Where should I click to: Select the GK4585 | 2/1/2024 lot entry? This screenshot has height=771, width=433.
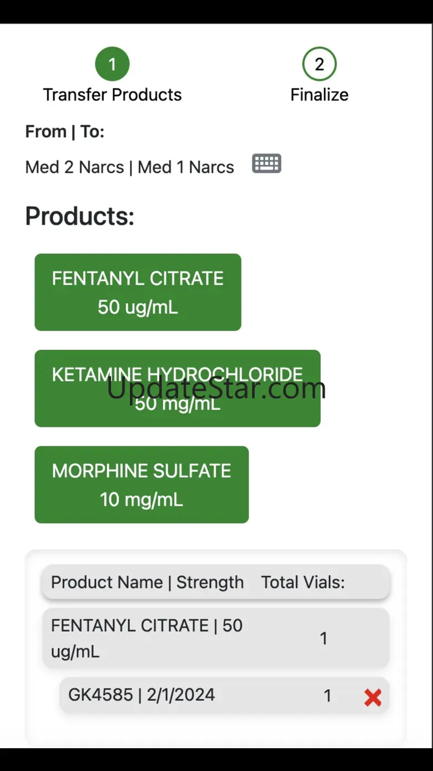142,695
